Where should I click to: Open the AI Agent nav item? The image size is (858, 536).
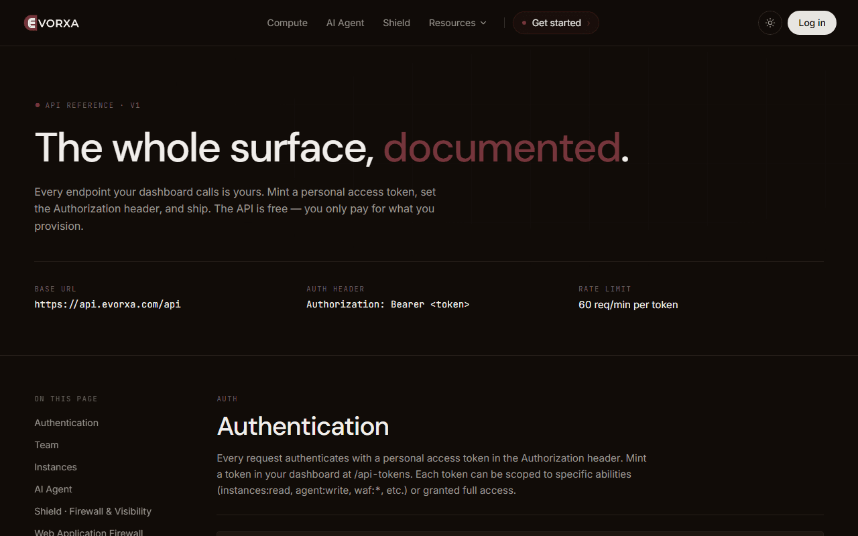pyautogui.click(x=345, y=23)
